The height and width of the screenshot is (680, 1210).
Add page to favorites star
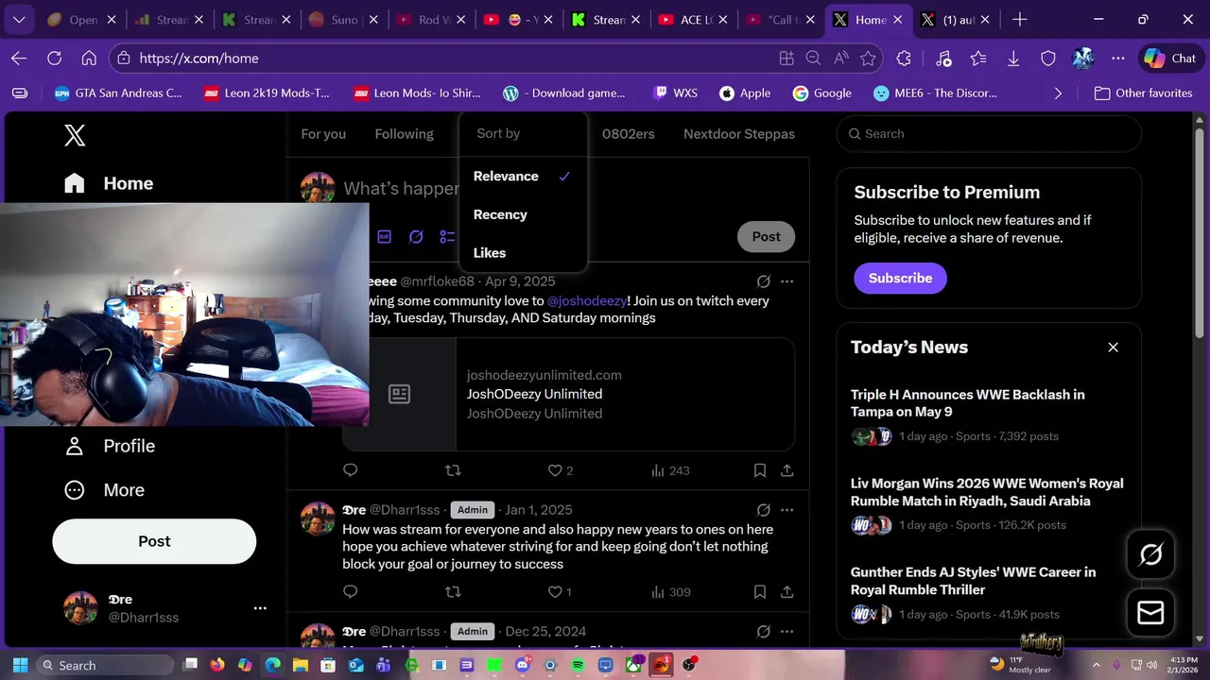(x=868, y=59)
